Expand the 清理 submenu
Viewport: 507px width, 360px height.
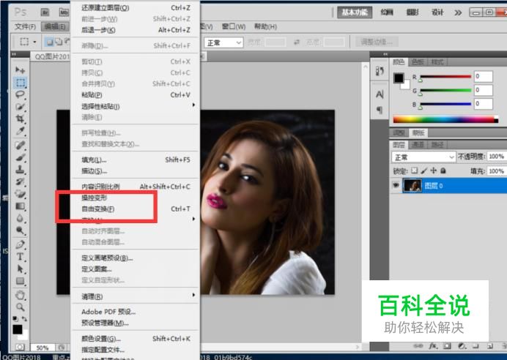coord(136,296)
